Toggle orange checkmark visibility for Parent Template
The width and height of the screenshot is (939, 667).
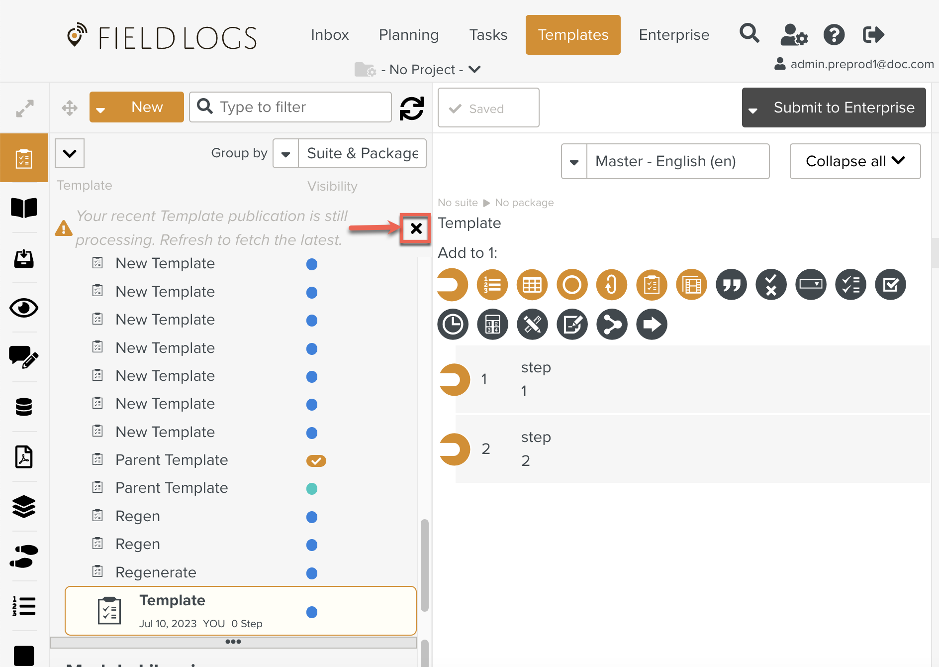(316, 461)
